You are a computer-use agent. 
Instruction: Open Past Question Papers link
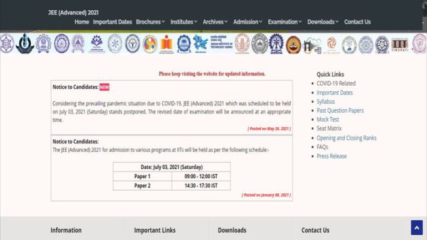(x=340, y=110)
